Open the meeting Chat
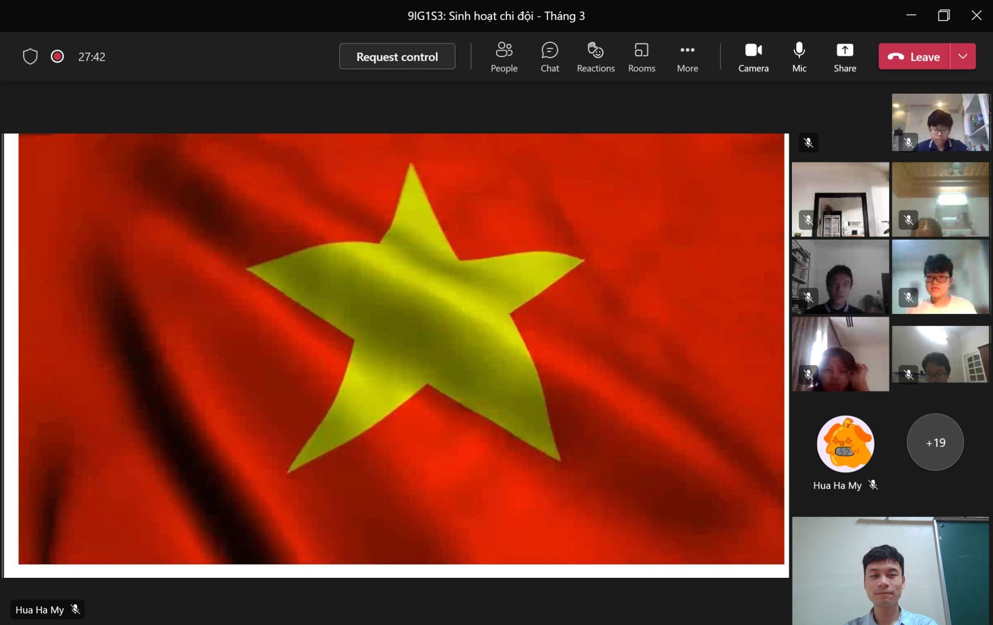 coord(550,57)
